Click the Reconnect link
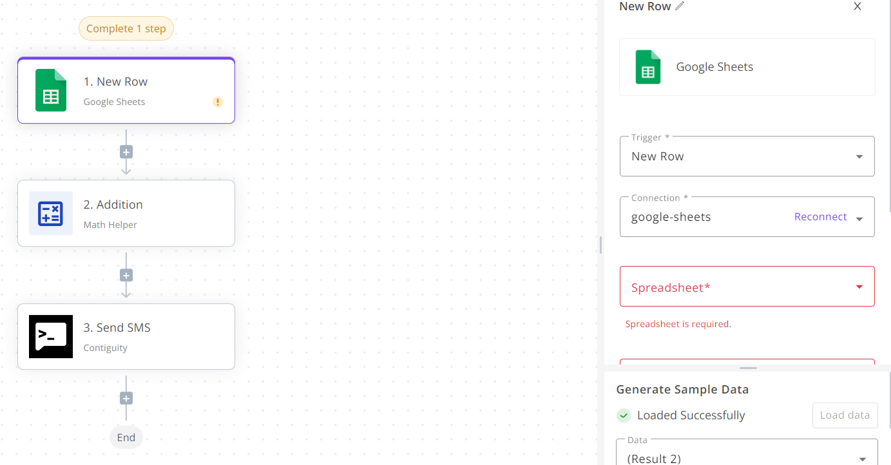The height and width of the screenshot is (465, 891). 820,217
